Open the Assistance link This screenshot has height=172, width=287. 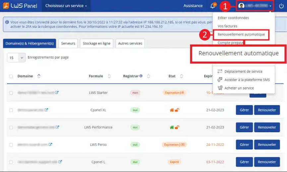click(x=193, y=6)
